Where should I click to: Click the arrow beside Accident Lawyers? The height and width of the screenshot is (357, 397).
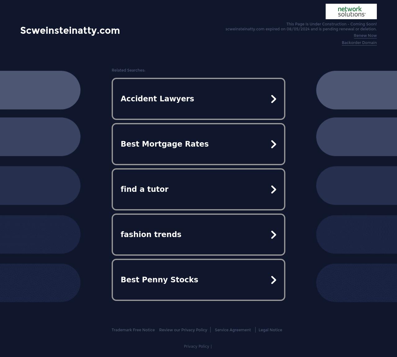[x=273, y=99]
